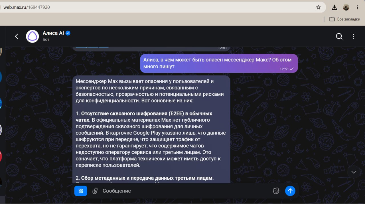This screenshot has width=365, height=204.
Task: Click the blue verified badge next to Алиса AI
Action: [x=68, y=33]
